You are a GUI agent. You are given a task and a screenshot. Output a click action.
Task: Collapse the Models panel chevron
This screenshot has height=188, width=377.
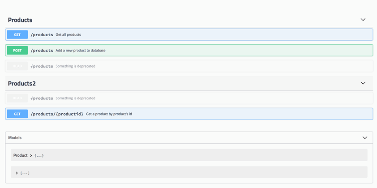[x=364, y=138]
